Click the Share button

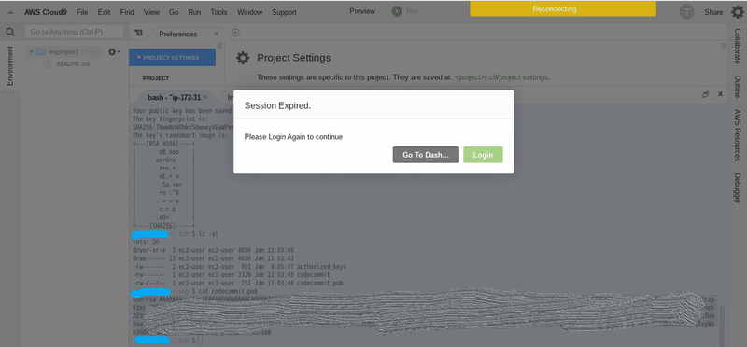click(x=713, y=12)
